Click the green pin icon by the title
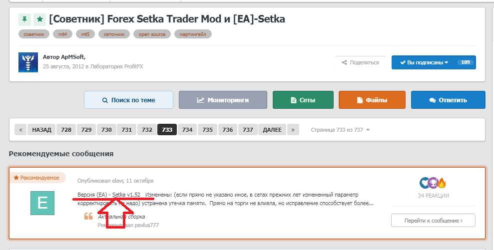The height and width of the screenshot is (250, 494). tap(24, 19)
